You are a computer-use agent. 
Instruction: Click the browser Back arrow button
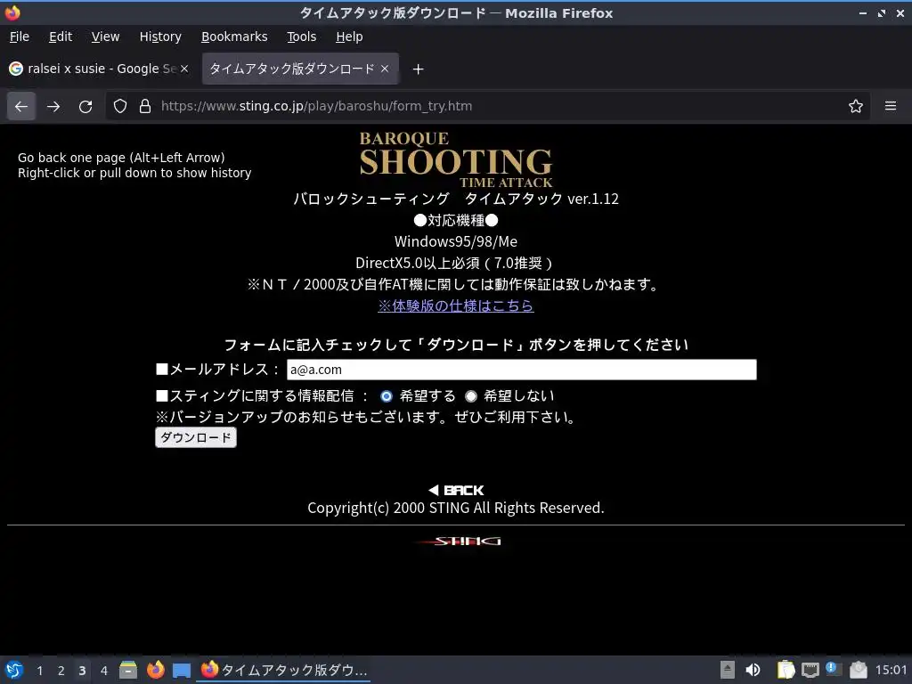(x=21, y=107)
